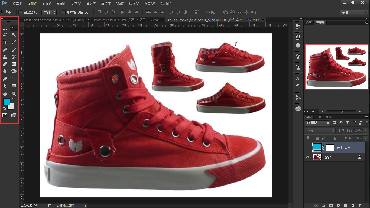Select the Hand tool
The width and height of the screenshot is (370, 208).
tap(5, 94)
